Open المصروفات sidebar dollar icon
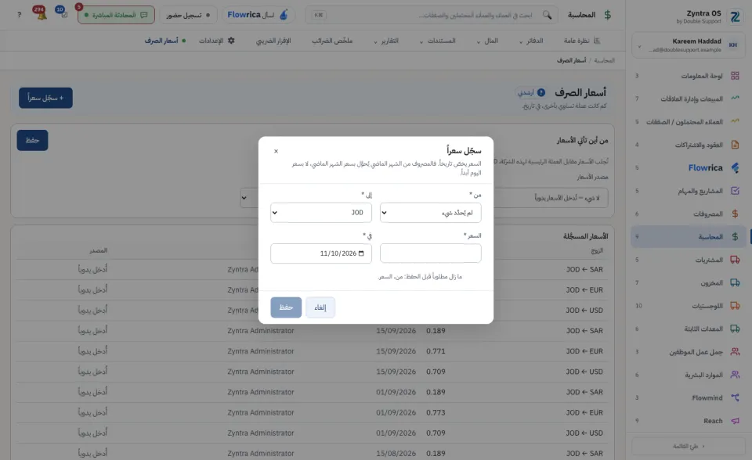 (x=735, y=214)
